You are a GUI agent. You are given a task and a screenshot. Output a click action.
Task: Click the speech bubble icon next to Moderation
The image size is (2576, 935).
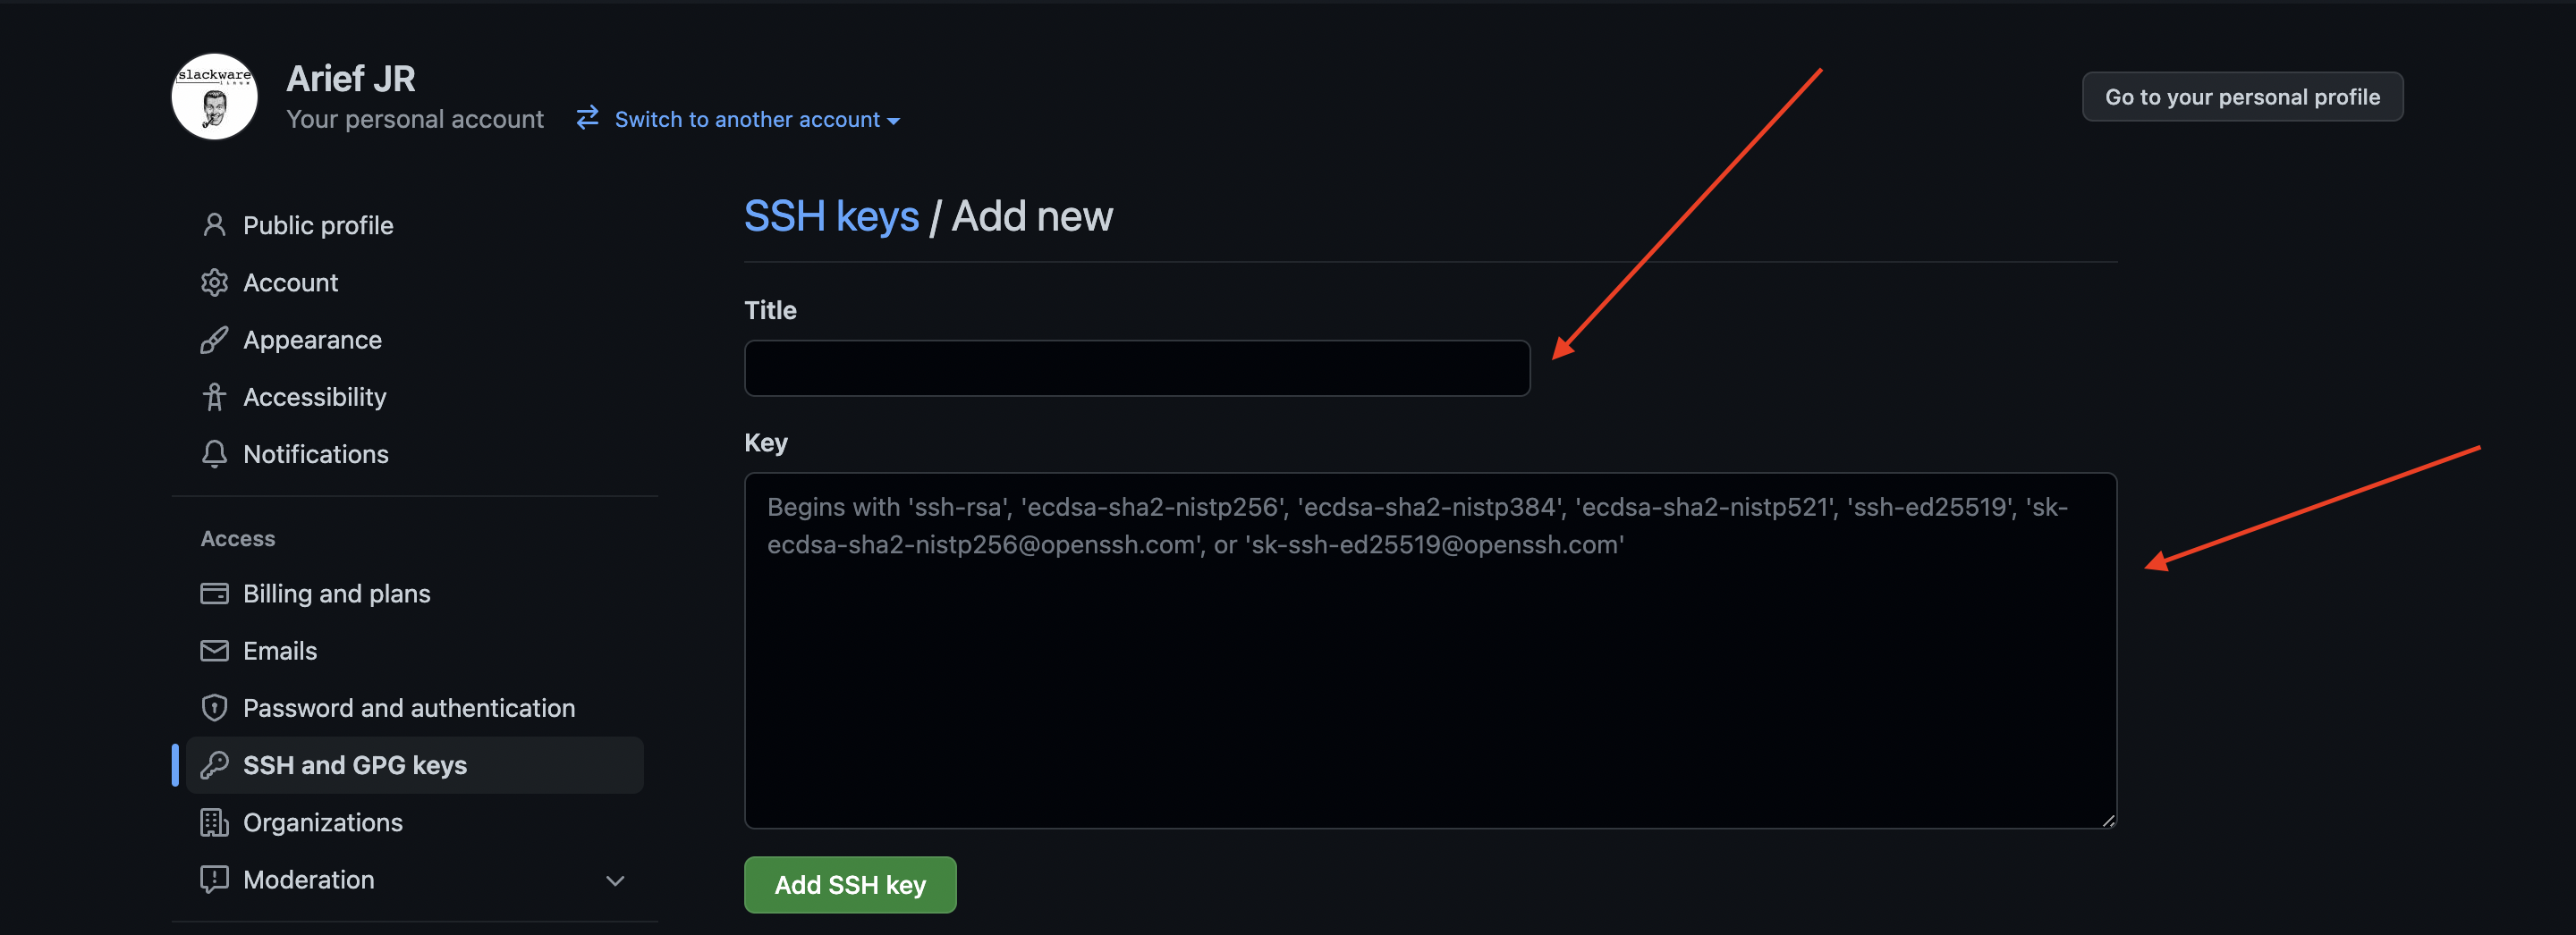tap(215, 879)
